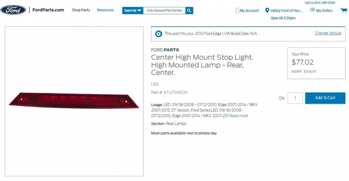This screenshot has height=181, width=349.
Task: Click the Qty quantity field
Action: click(x=295, y=98)
